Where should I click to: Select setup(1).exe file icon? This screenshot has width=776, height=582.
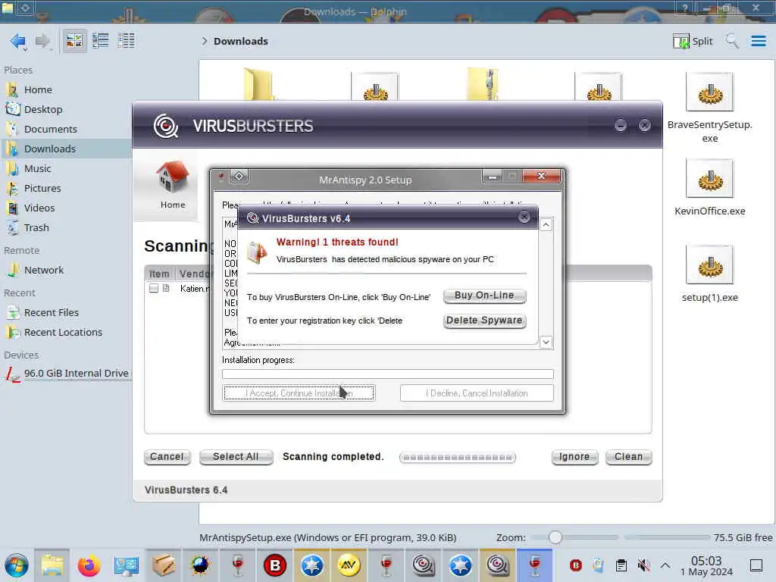pos(709,264)
